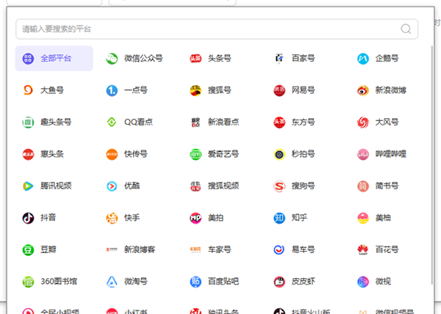The height and width of the screenshot is (314, 441).
Task: Choose the 车家号 label
Action: click(220, 249)
